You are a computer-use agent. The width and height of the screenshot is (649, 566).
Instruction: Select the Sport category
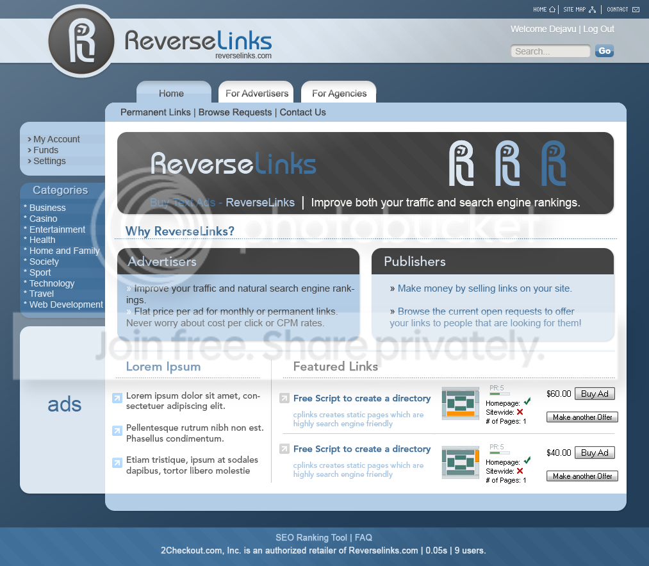pyautogui.click(x=40, y=272)
